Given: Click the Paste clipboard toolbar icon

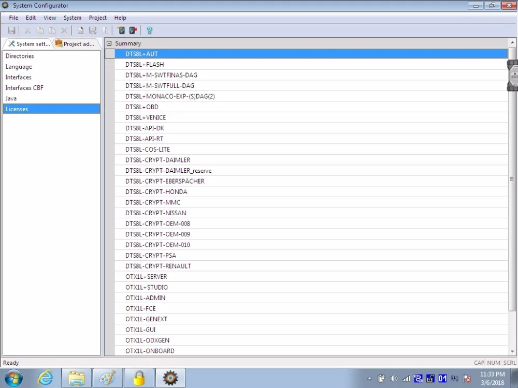Looking at the screenshot, I should [52, 31].
